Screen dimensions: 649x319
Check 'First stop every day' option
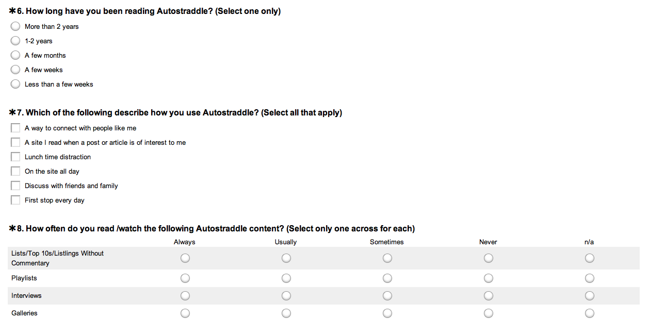coord(15,200)
